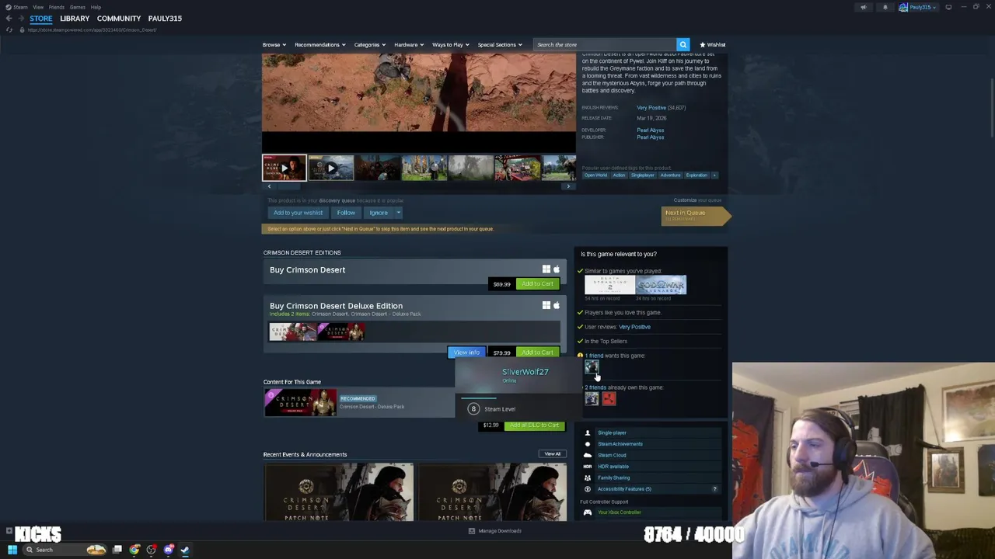Image resolution: width=995 pixels, height=559 pixels.
Task: Switch to the COMMUNITY tab
Action: click(x=119, y=18)
